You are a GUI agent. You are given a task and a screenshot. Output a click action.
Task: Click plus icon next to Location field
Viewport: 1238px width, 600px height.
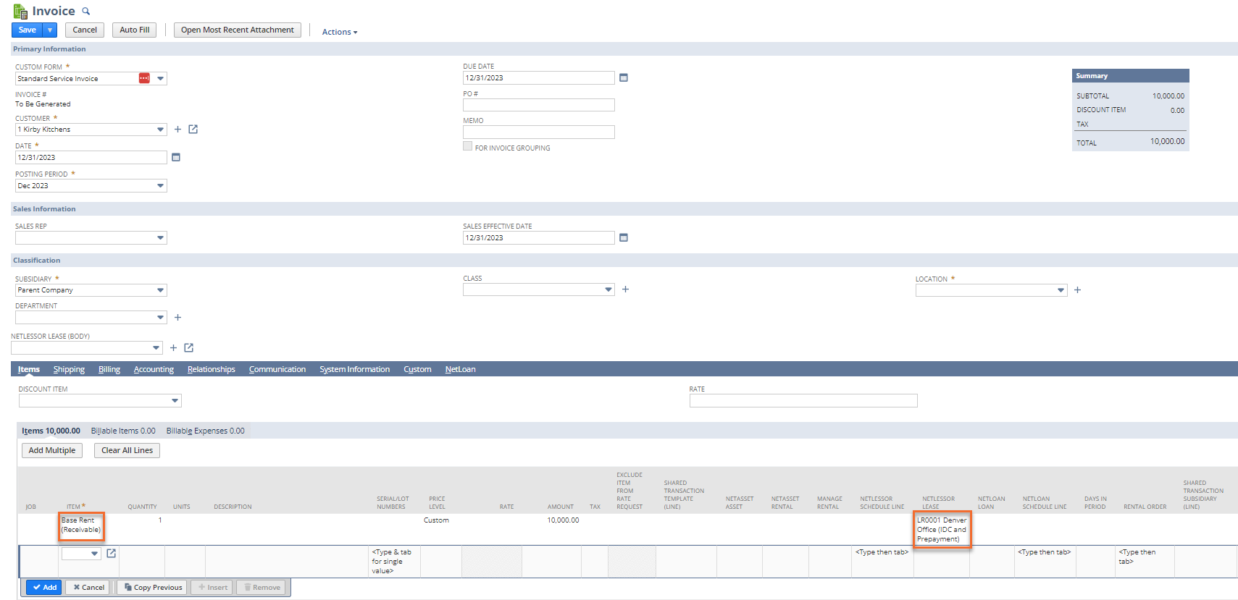pyautogui.click(x=1077, y=290)
